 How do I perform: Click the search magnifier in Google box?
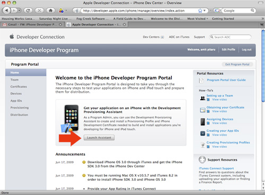[252, 11]
